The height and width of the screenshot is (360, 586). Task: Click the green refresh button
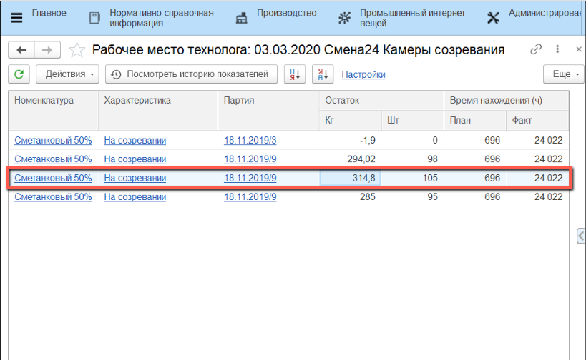19,74
